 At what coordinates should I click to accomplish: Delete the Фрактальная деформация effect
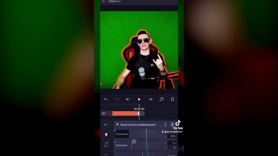click(x=172, y=125)
